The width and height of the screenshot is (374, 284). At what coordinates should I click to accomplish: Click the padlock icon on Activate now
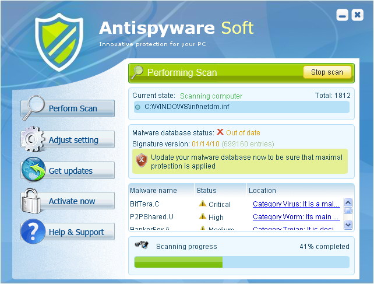30,201
